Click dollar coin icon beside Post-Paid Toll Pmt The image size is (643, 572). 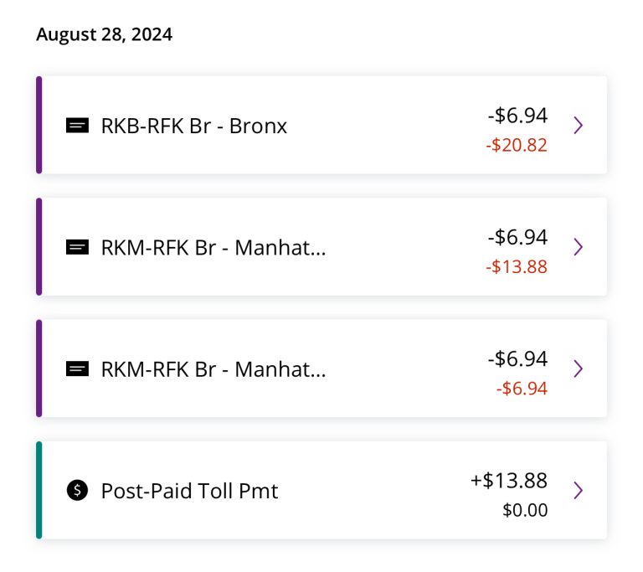click(x=78, y=490)
